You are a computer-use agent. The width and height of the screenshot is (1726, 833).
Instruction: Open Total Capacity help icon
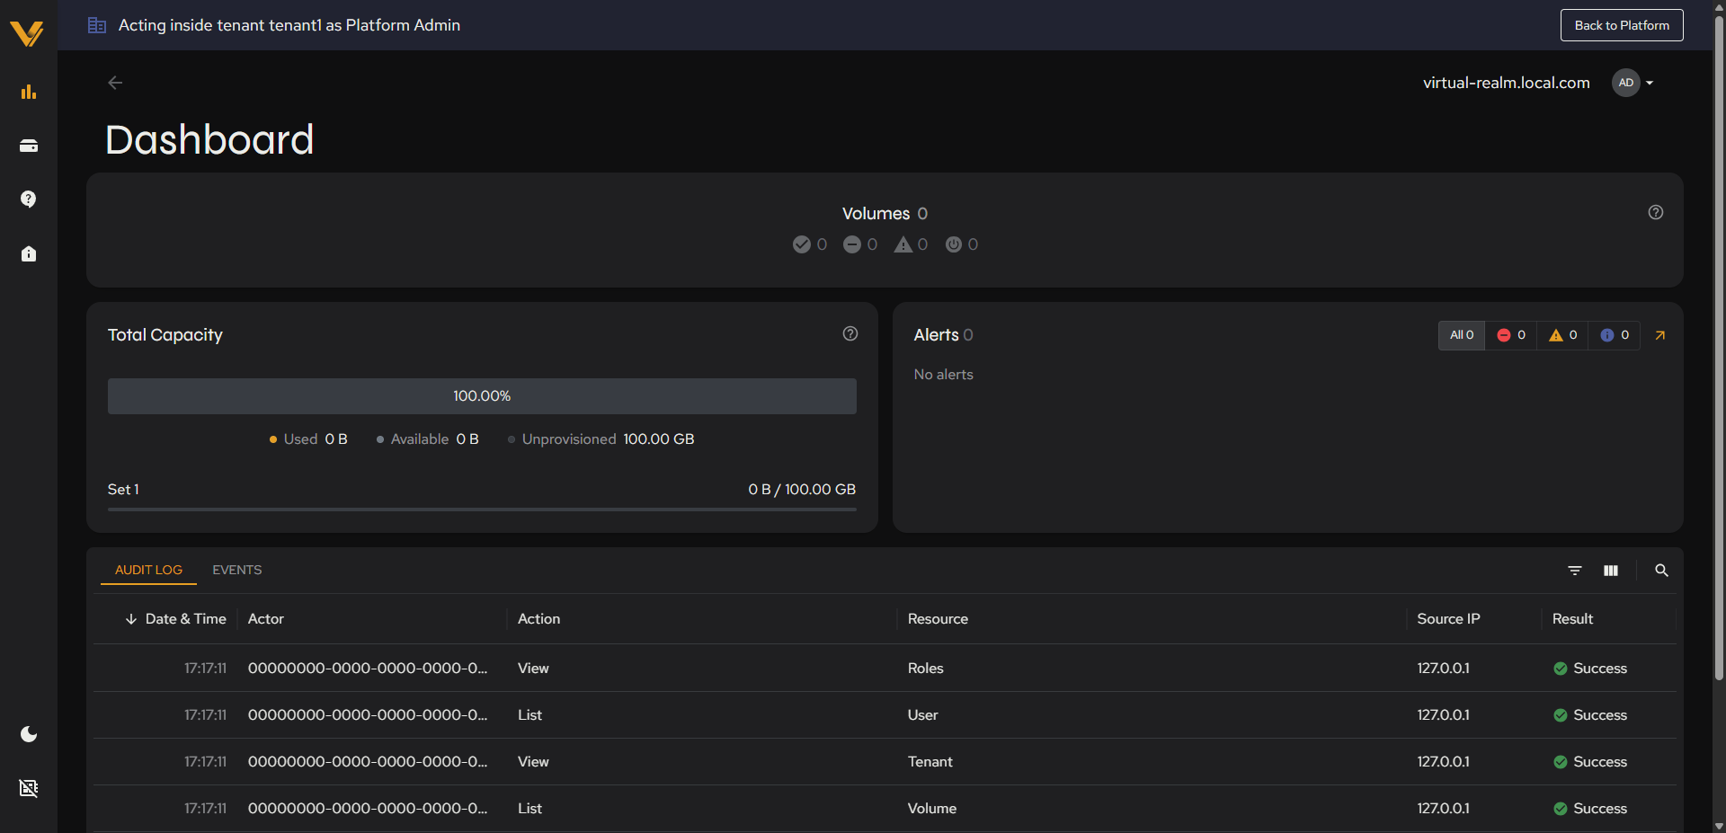point(850,333)
